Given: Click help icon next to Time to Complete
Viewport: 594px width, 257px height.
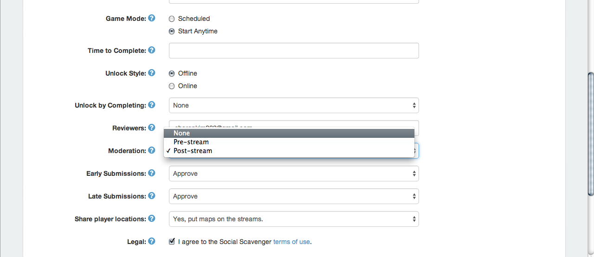Looking at the screenshot, I should point(152,50).
